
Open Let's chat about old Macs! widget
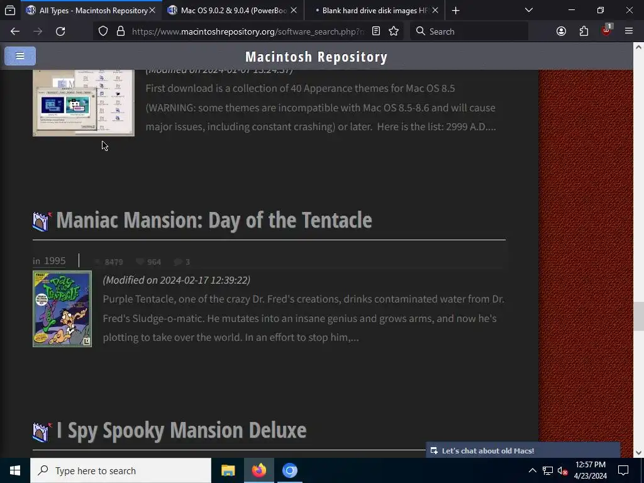click(x=523, y=450)
